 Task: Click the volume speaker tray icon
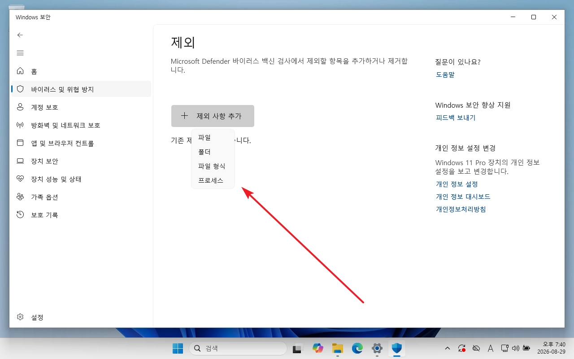point(515,348)
